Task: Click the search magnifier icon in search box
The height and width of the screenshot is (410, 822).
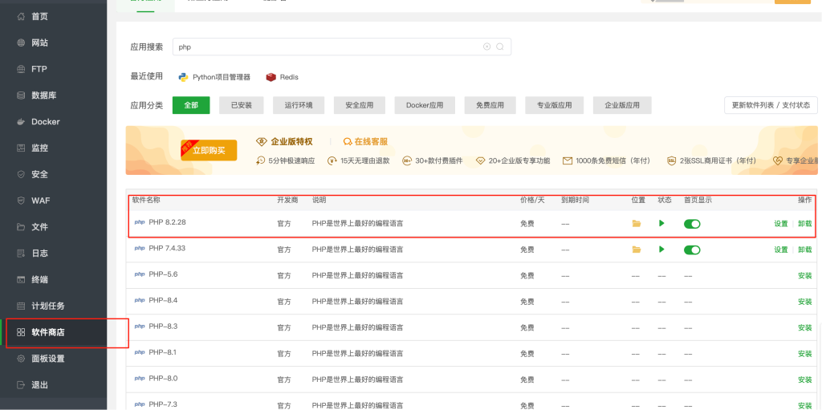Action: pyautogui.click(x=500, y=47)
